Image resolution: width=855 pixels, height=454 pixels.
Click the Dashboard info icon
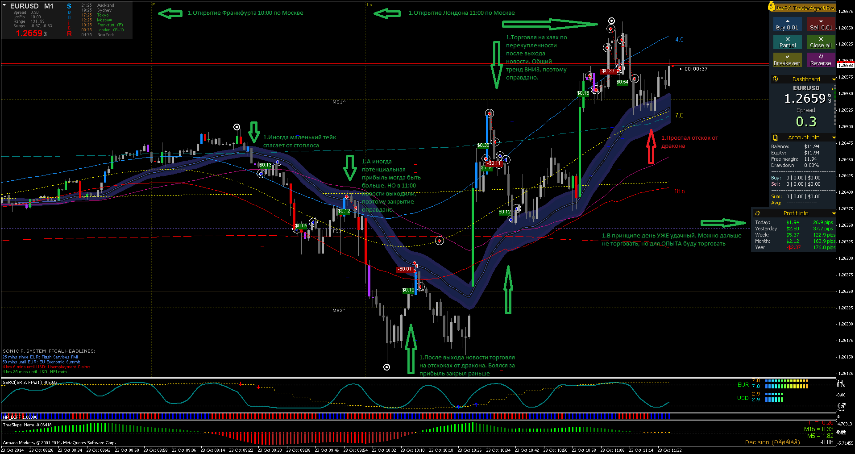(x=776, y=79)
